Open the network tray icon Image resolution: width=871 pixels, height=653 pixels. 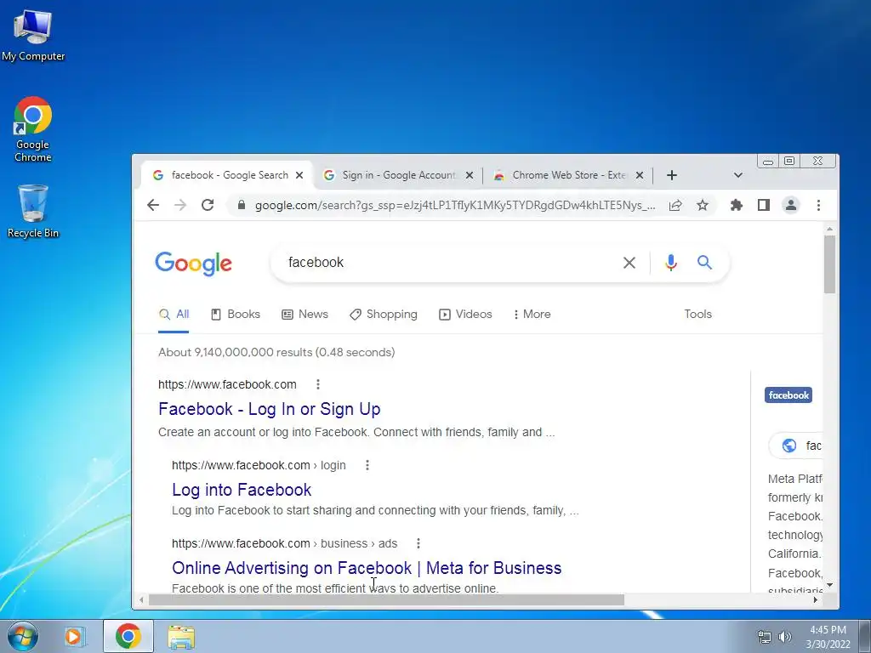(x=765, y=637)
